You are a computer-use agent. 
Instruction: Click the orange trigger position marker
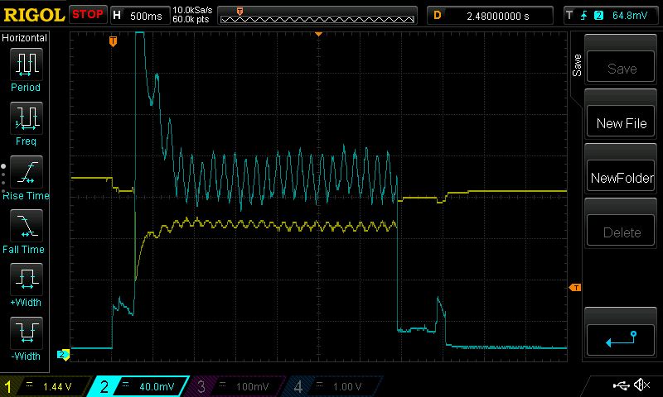(x=114, y=41)
